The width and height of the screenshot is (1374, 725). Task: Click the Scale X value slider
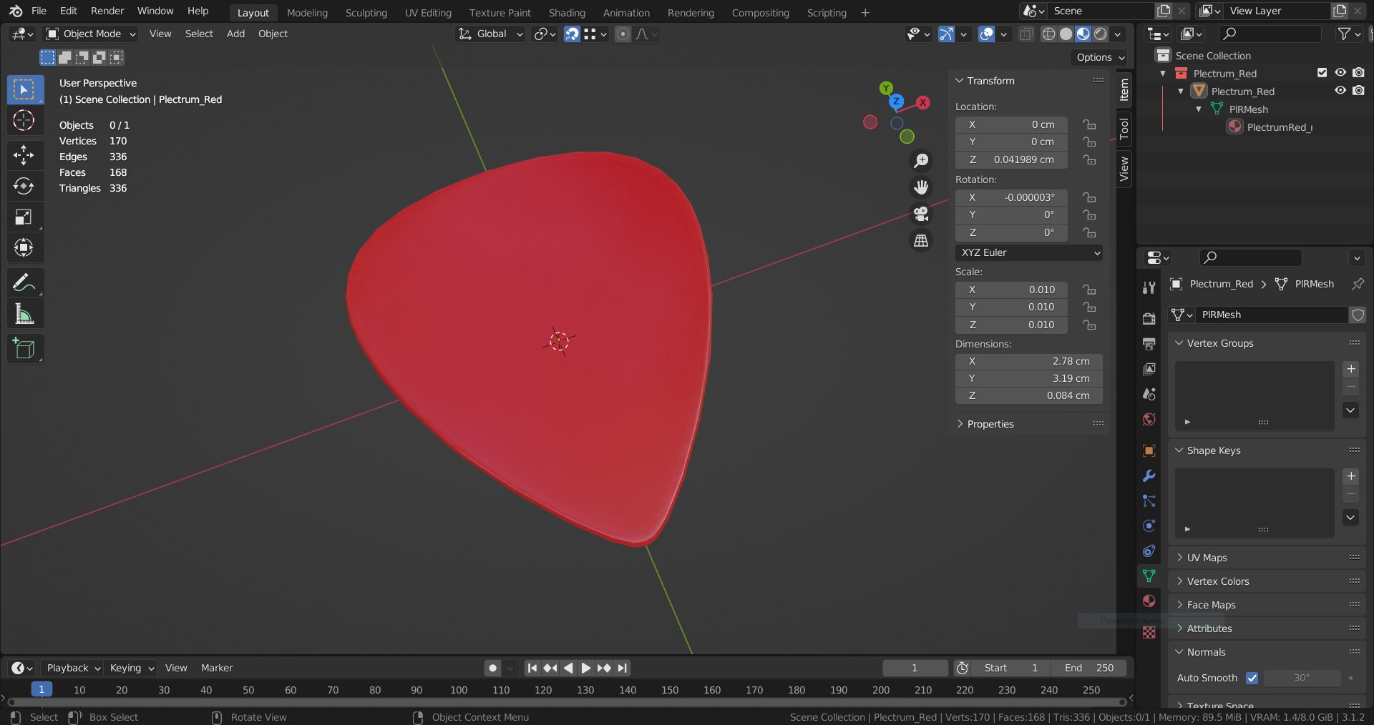point(1011,290)
